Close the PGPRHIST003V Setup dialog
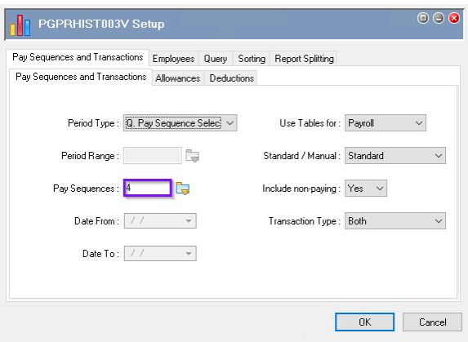Viewport: 468px width, 342px height. pos(454,18)
